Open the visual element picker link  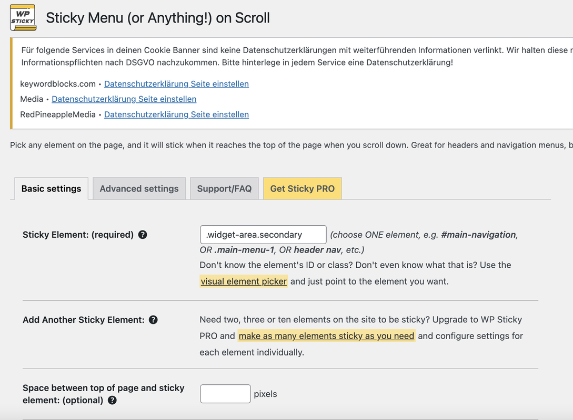click(x=244, y=281)
